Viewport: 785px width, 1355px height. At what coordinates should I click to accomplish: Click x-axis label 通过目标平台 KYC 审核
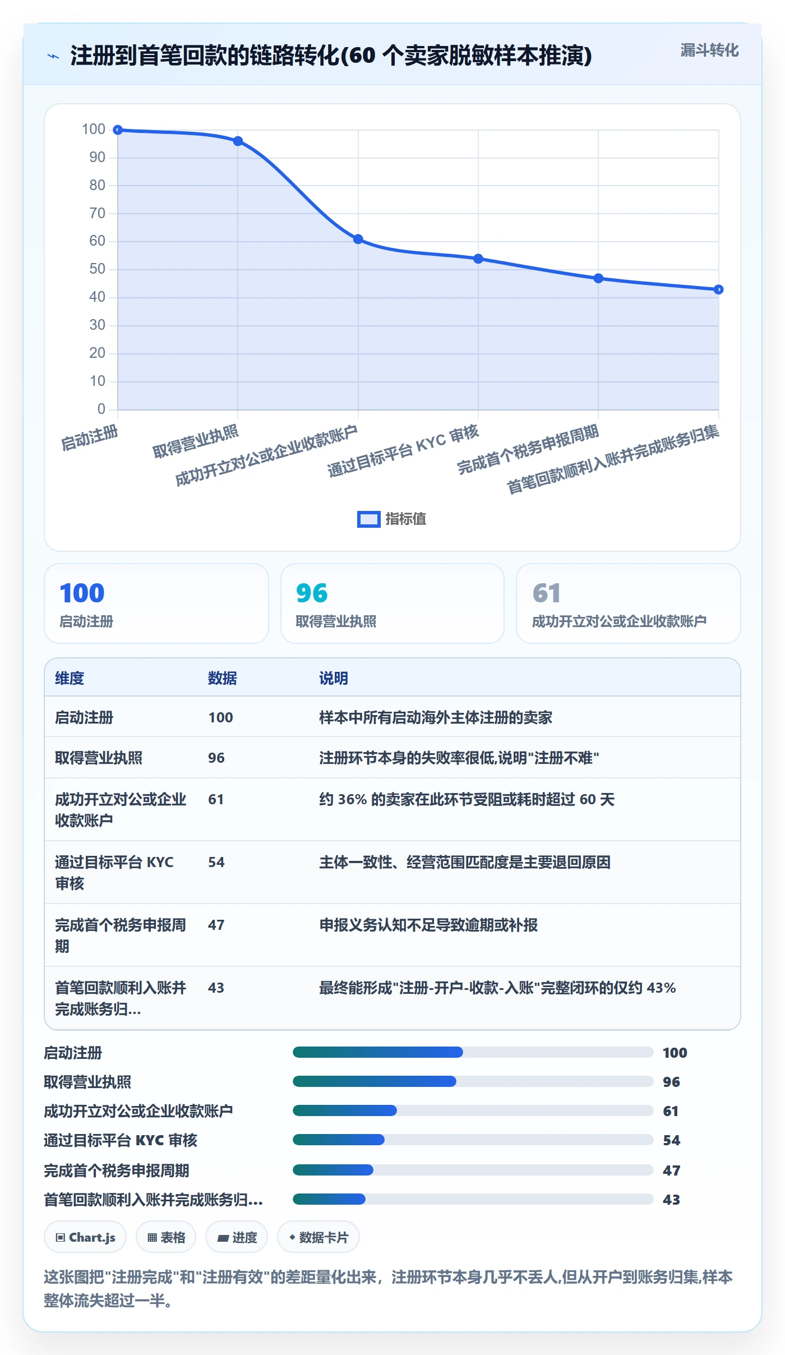pyautogui.click(x=403, y=451)
